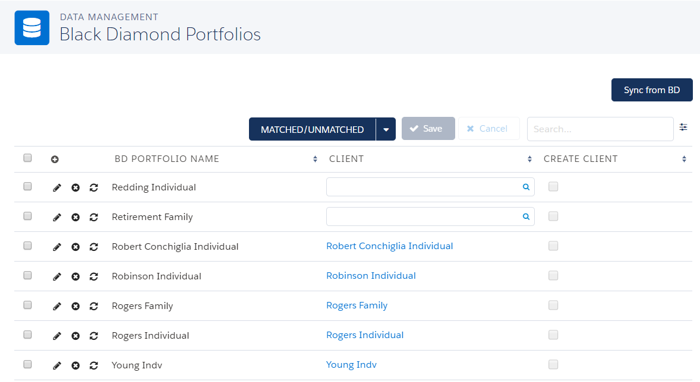The image size is (700, 382).
Task: Edit the Robert Conchiglia Individual row
Action: (x=56, y=247)
